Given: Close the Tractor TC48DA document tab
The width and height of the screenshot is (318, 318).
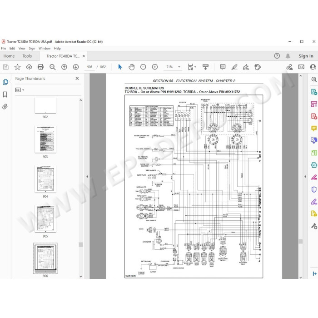Looking at the screenshot, I should coord(84,56).
